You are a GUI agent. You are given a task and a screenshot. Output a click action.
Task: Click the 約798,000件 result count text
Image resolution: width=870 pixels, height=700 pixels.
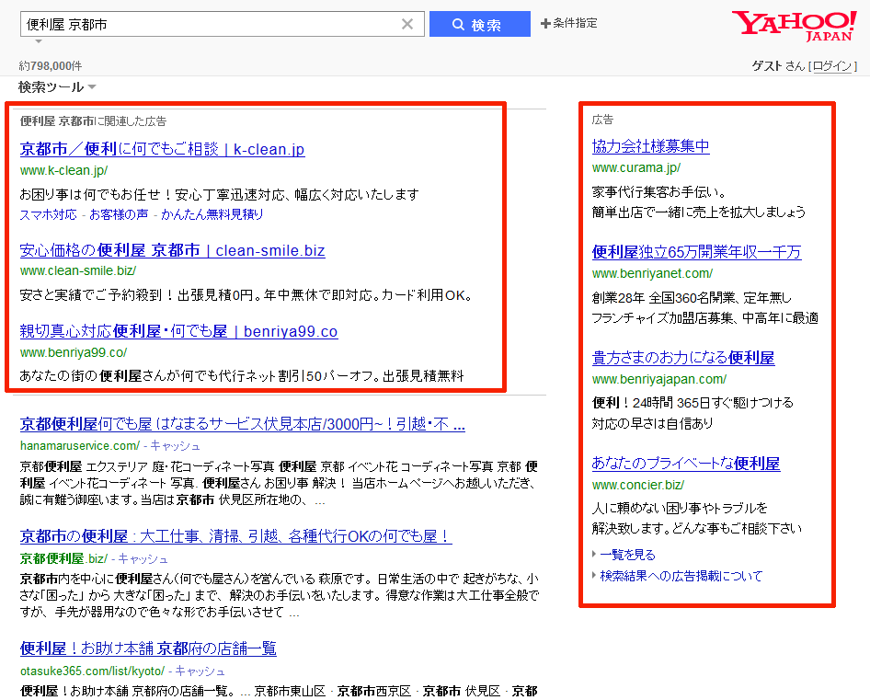(51, 66)
